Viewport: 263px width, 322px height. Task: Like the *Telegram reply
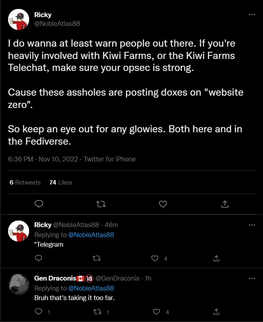pos(155,258)
